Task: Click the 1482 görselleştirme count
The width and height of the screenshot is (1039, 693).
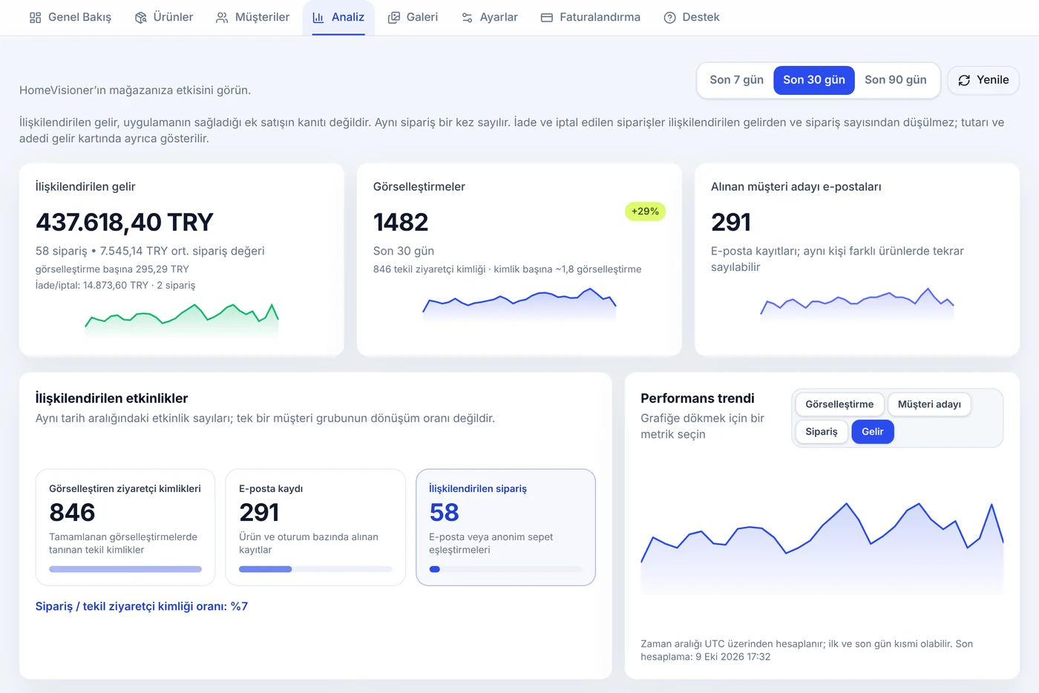Action: click(401, 222)
